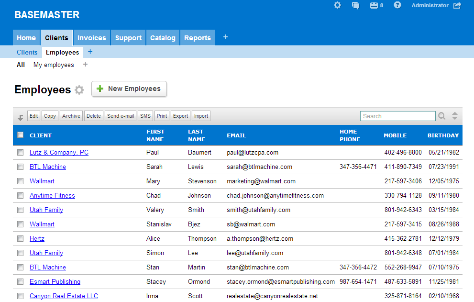Click the Copy toolbar button
The width and height of the screenshot is (474, 302).
[50, 116]
